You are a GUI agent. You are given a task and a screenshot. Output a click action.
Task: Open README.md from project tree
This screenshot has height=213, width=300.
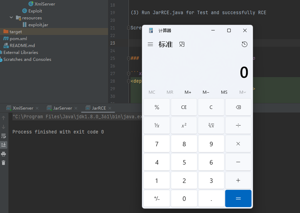click(19, 45)
